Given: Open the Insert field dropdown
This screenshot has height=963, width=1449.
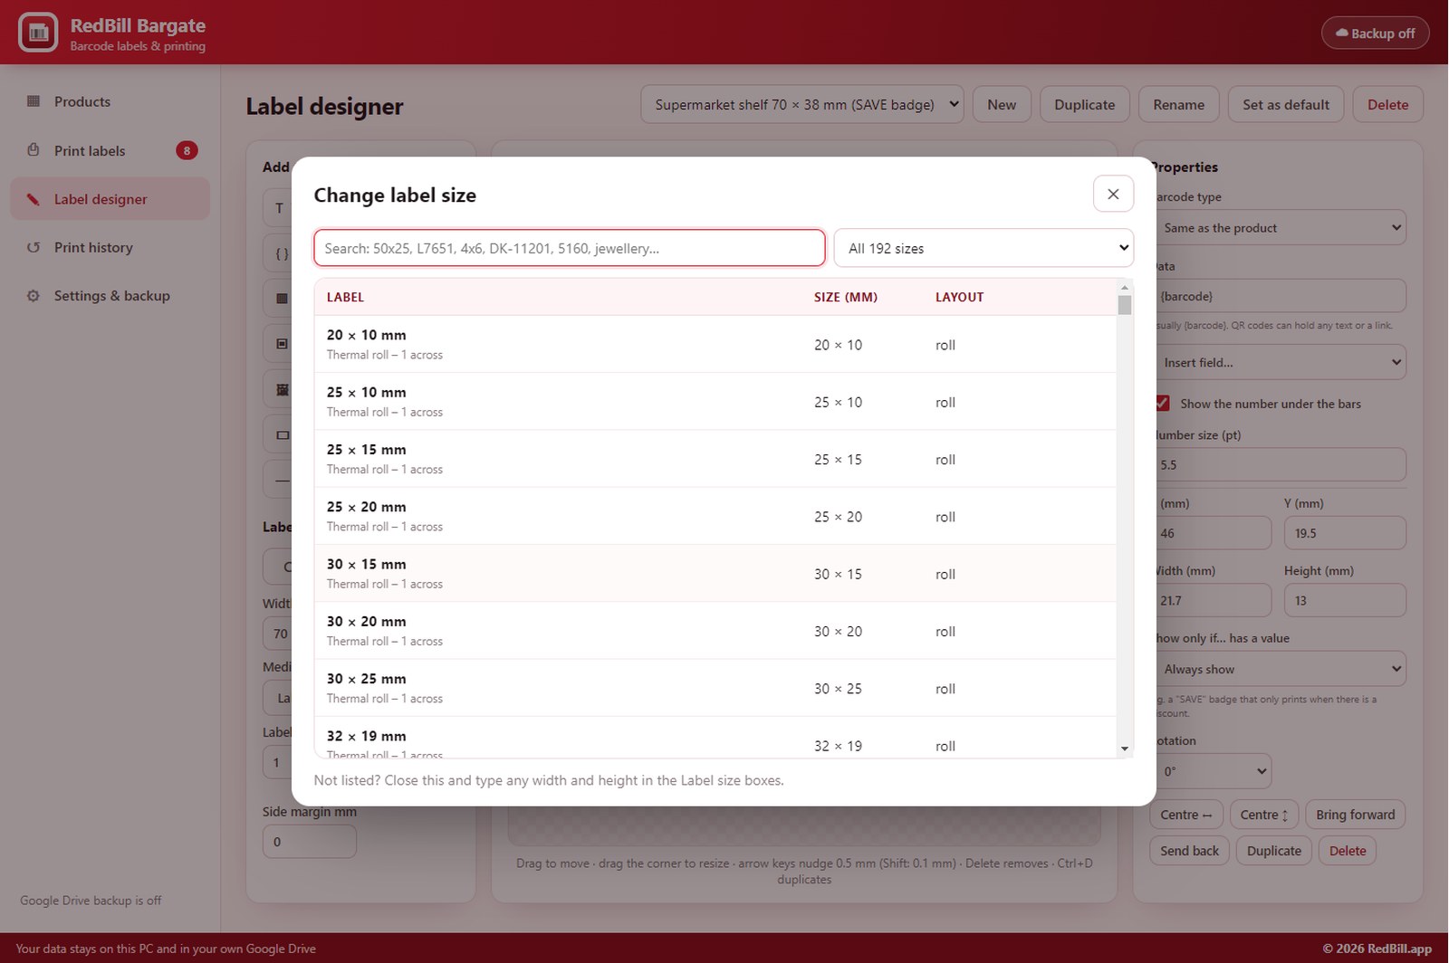Looking at the screenshot, I should click(x=1280, y=362).
